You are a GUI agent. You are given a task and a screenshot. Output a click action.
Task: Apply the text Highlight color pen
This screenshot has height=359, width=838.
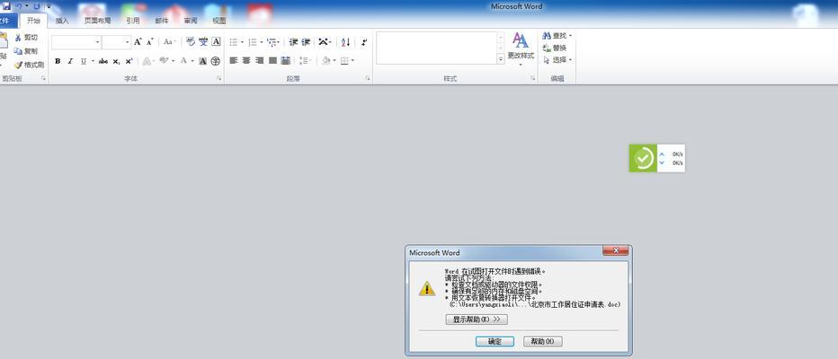click(164, 61)
